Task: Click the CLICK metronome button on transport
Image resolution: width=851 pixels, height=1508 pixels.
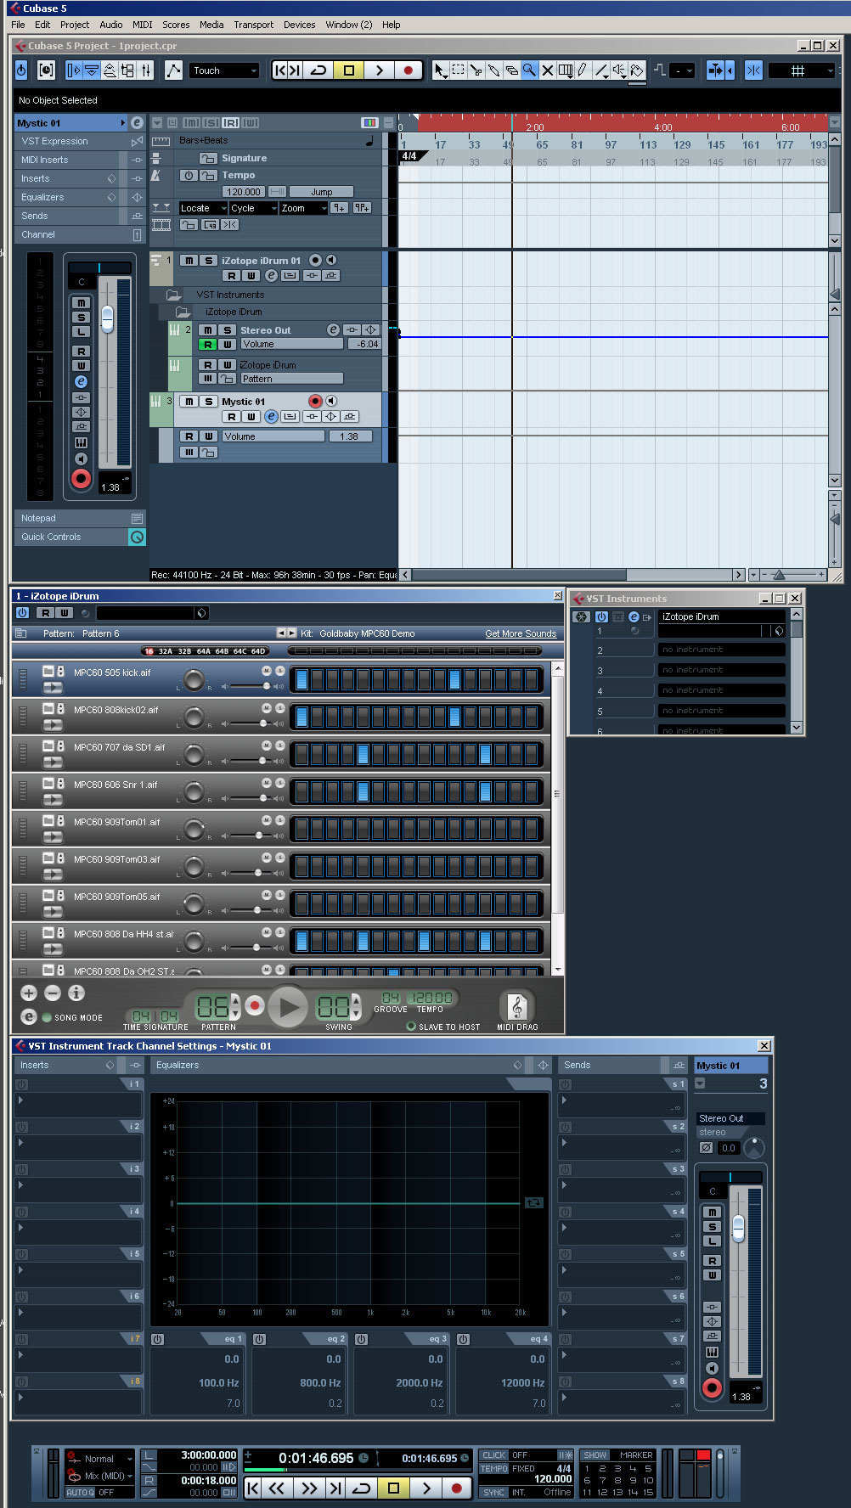Action: (x=493, y=1455)
